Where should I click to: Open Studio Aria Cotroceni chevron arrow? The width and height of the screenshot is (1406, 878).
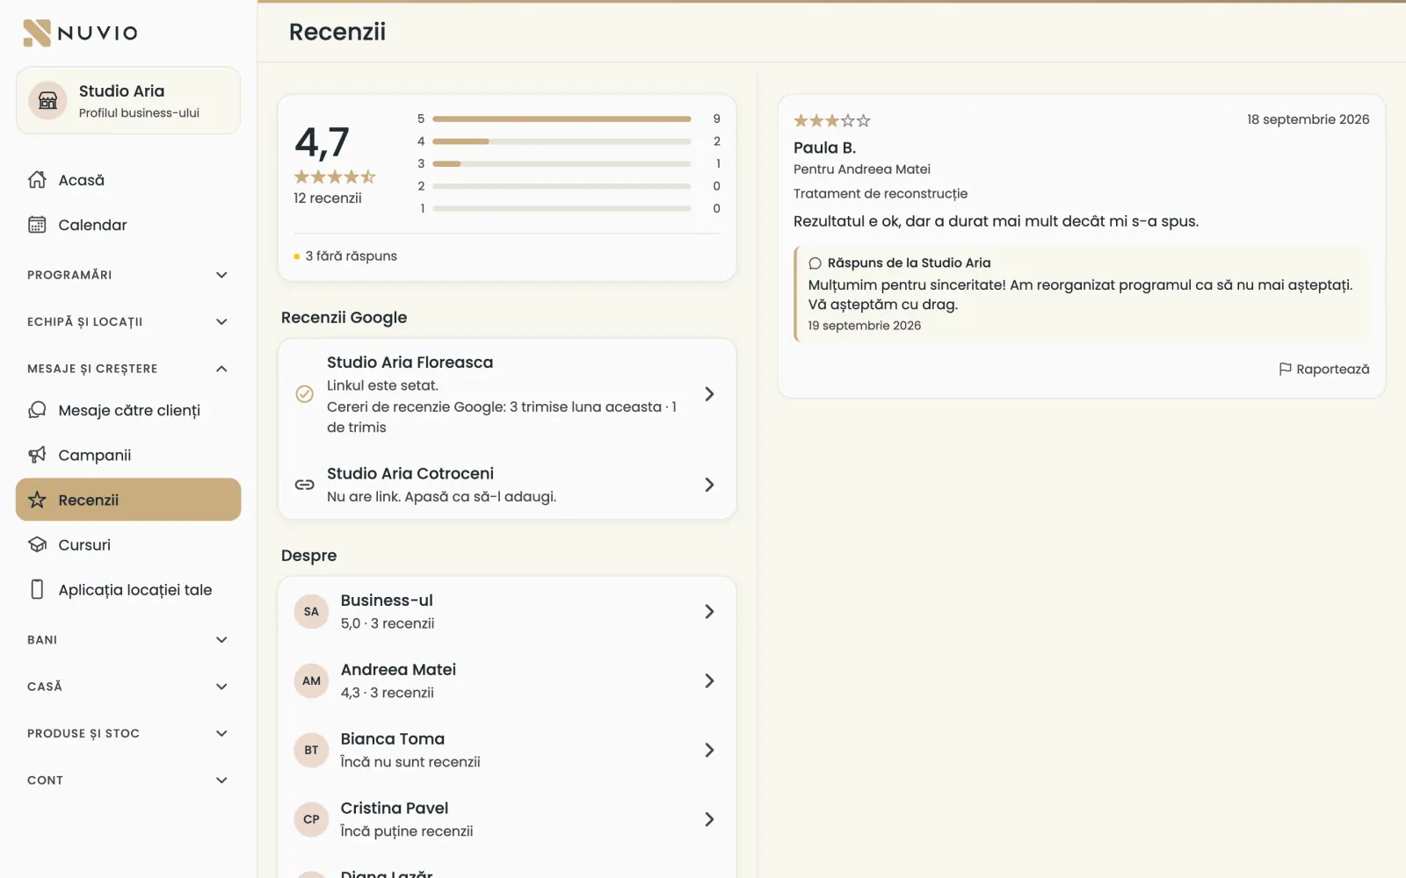pyautogui.click(x=709, y=485)
